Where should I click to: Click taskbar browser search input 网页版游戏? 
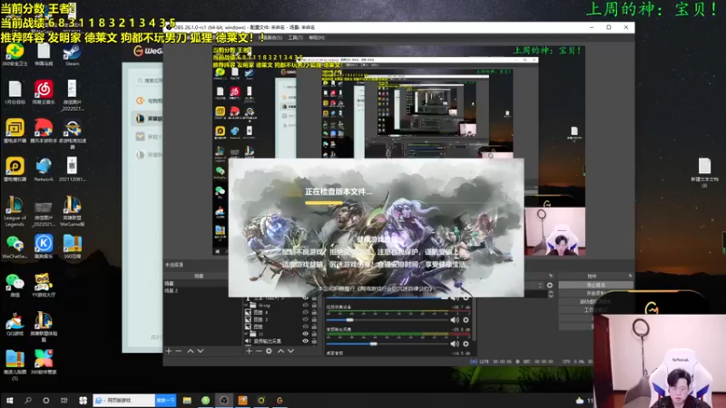(124, 400)
